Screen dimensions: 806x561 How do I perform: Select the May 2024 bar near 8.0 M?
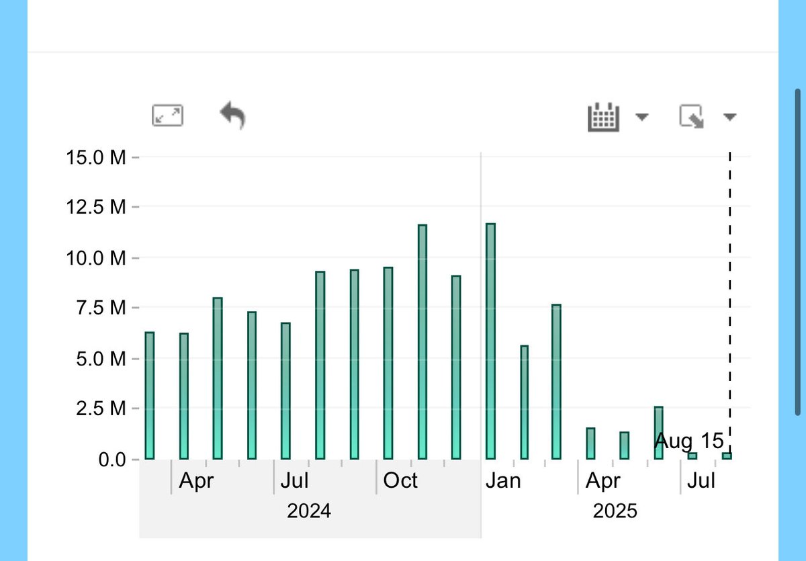218,378
